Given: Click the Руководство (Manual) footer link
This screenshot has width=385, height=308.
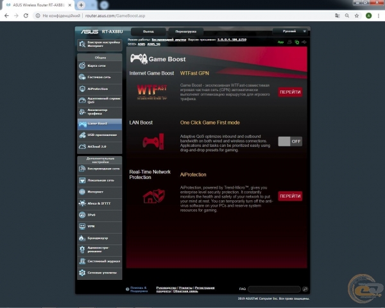Looking at the screenshot, I should tap(166, 288).
